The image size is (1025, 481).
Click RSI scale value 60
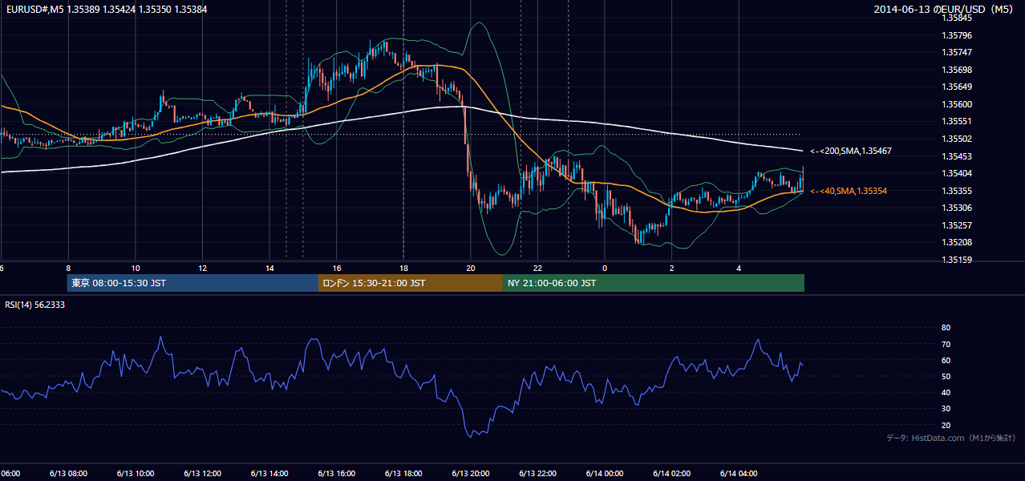point(946,360)
